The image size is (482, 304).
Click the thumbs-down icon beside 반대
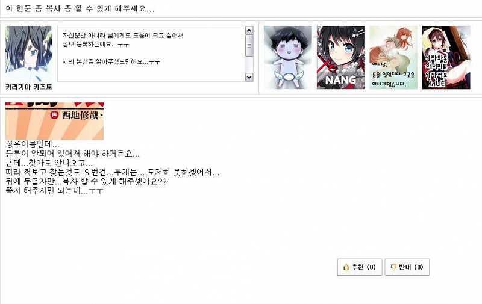coord(393,267)
